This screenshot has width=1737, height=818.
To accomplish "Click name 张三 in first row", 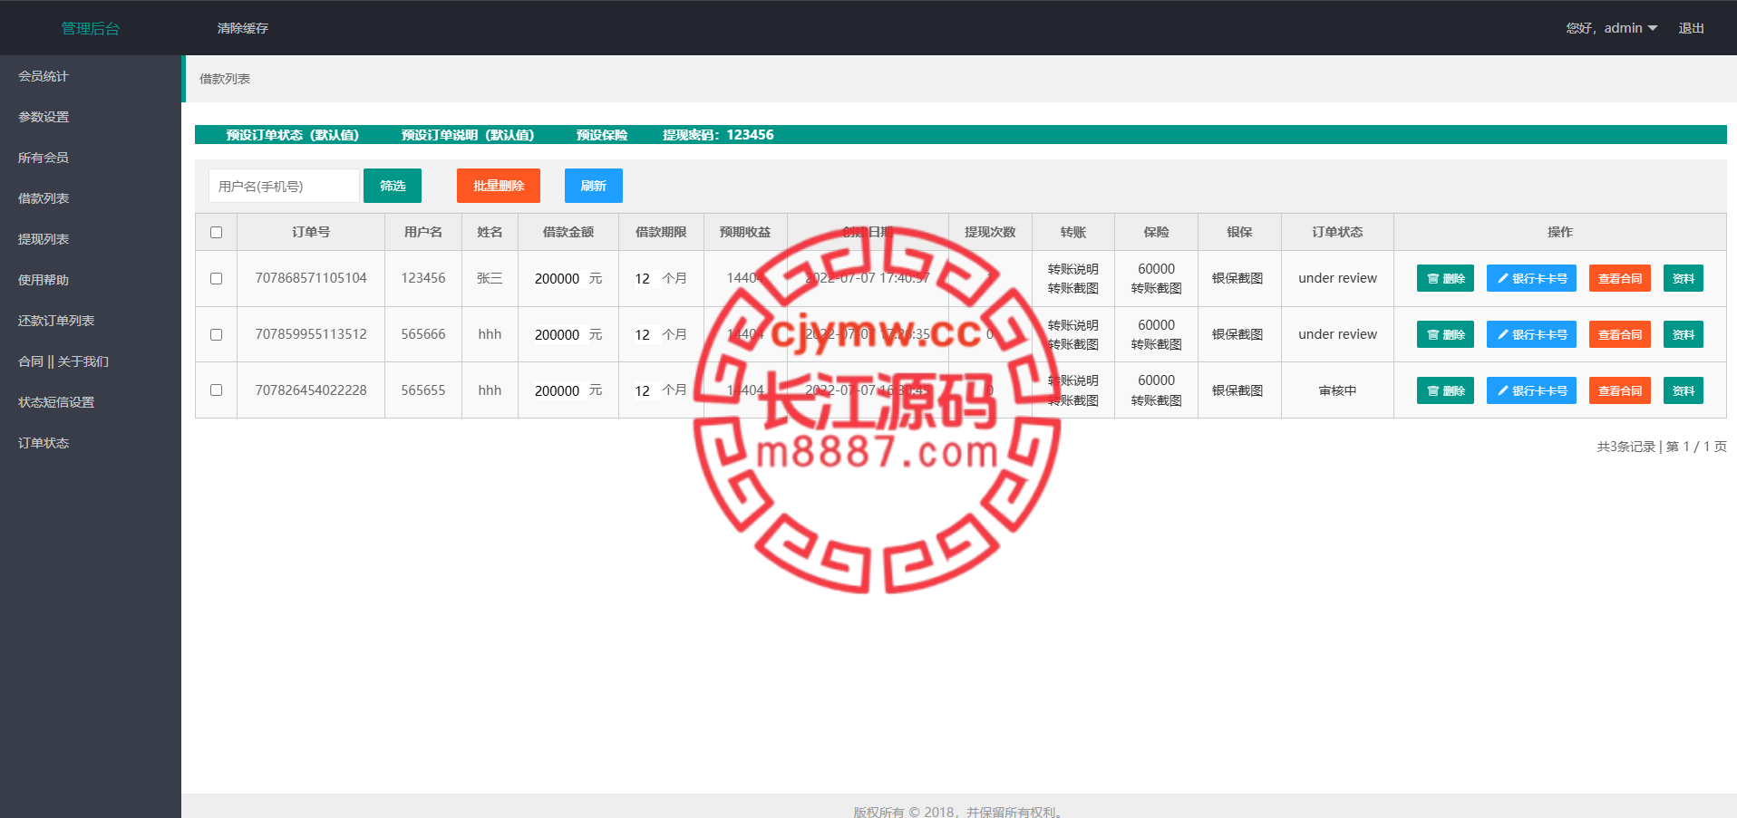I will tap(490, 278).
